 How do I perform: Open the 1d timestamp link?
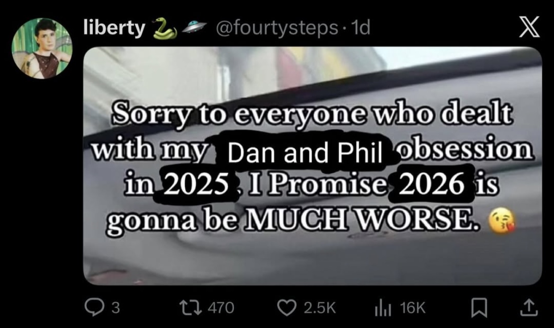click(359, 27)
